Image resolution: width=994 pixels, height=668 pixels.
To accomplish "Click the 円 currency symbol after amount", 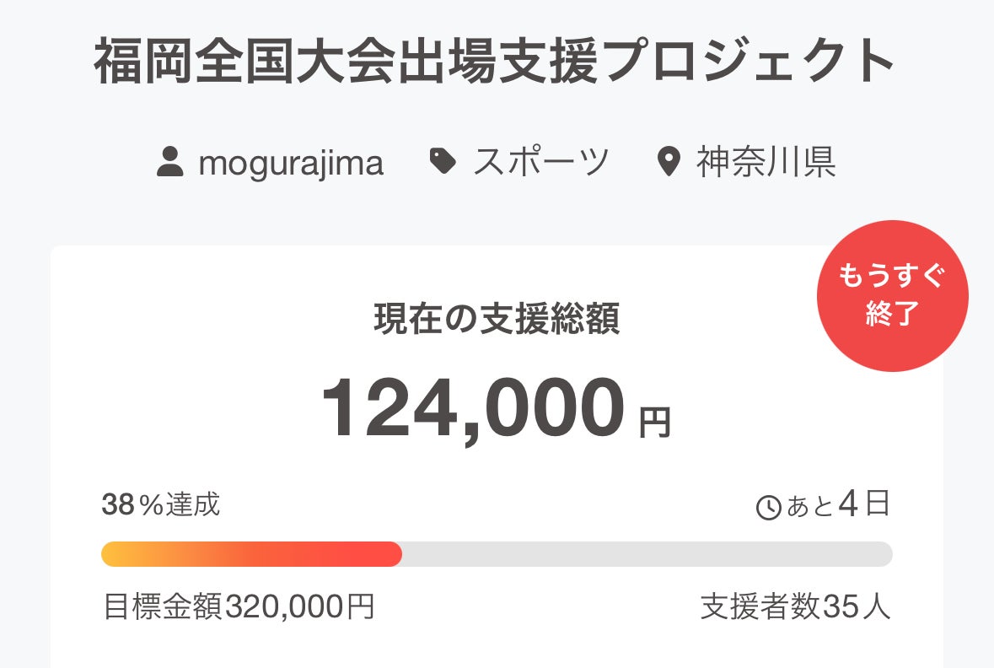I will [x=654, y=423].
